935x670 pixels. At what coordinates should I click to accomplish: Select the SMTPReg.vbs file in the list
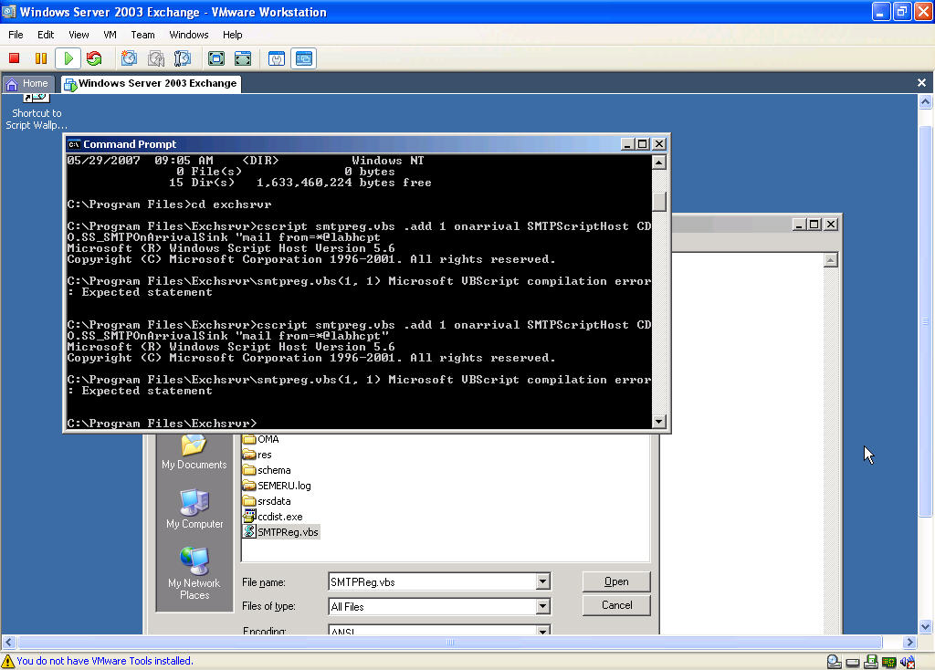pyautogui.click(x=281, y=532)
